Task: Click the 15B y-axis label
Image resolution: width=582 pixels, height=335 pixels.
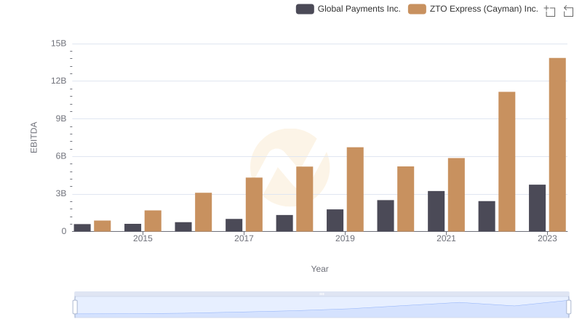Action: [x=59, y=44]
